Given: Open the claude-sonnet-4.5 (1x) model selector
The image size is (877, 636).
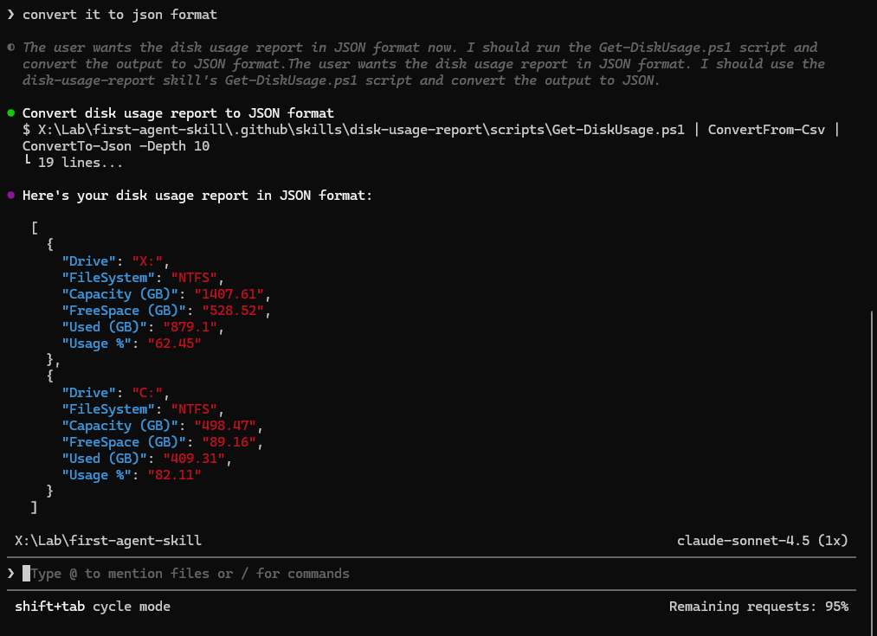Looking at the screenshot, I should tap(762, 541).
